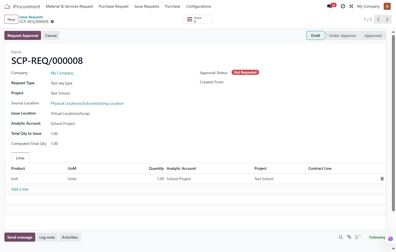Open the Issue smart button with count 0

click(198, 19)
